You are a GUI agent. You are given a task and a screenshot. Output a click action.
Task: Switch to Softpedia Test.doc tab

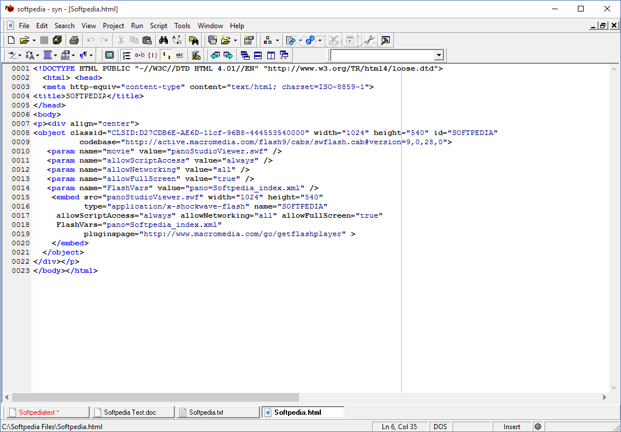coord(133,412)
